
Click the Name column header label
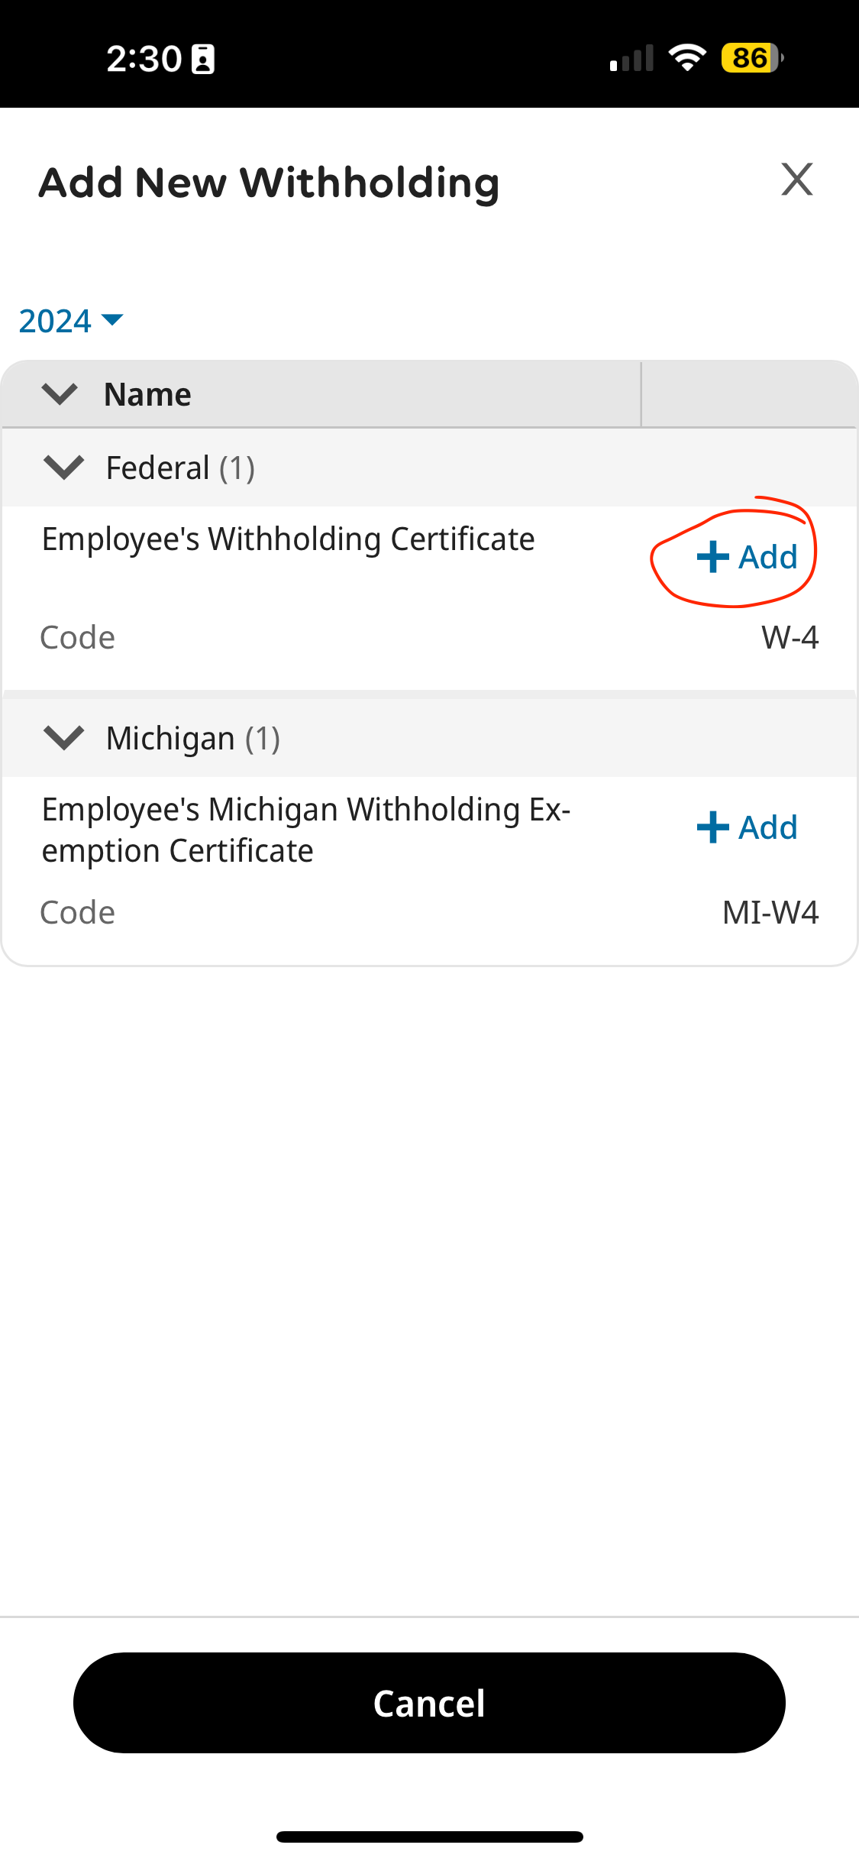[x=147, y=395]
